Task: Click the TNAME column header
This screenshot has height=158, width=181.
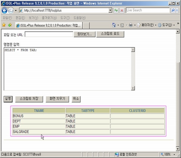Action: [x=39, y=111]
